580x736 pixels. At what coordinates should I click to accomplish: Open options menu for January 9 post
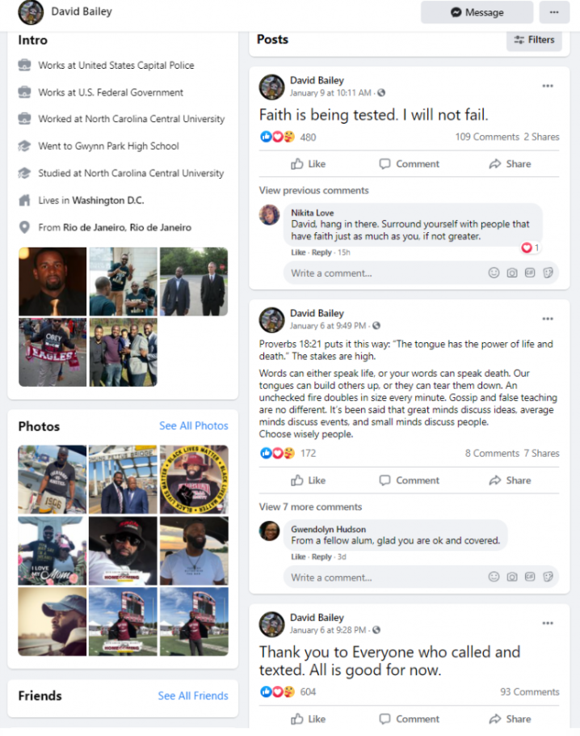(x=548, y=86)
